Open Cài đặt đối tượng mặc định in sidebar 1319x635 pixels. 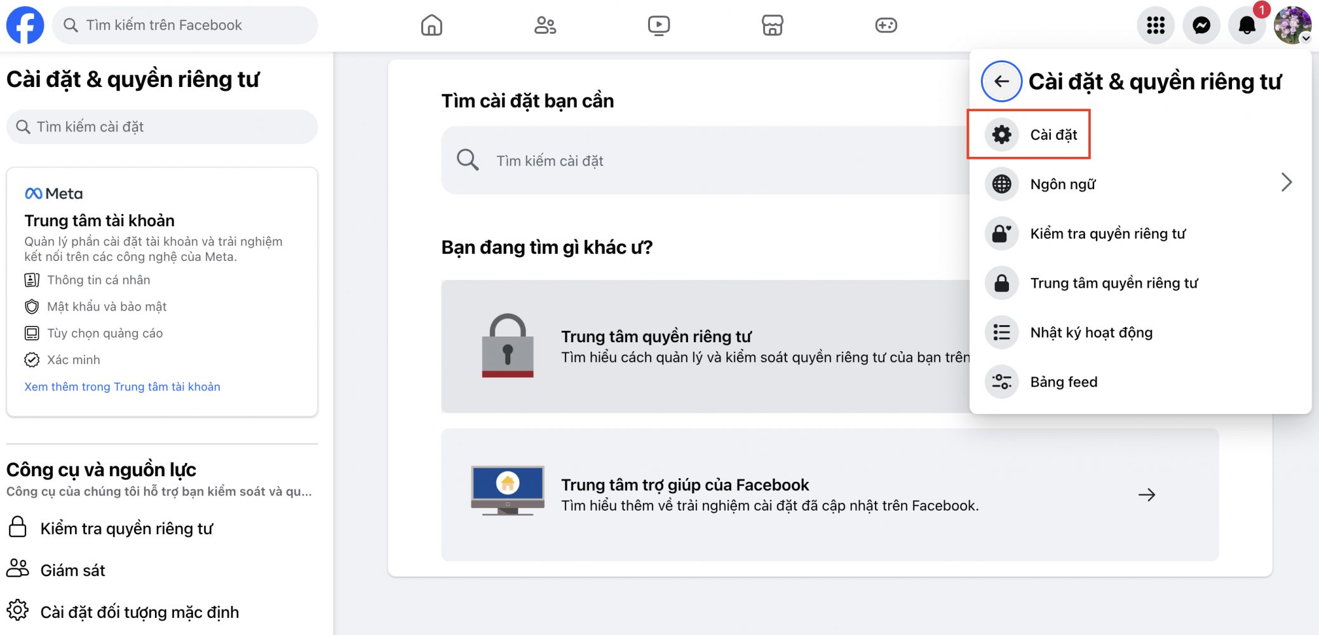(x=139, y=612)
